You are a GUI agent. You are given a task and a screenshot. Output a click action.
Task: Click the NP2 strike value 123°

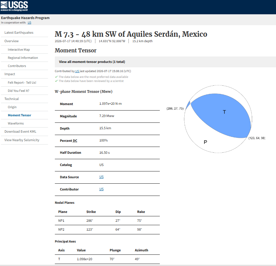(90, 230)
